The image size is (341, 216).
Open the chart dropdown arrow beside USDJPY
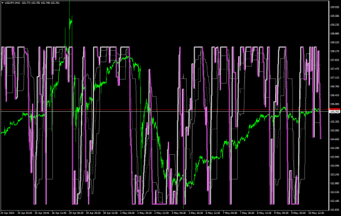pyautogui.click(x=2, y=3)
